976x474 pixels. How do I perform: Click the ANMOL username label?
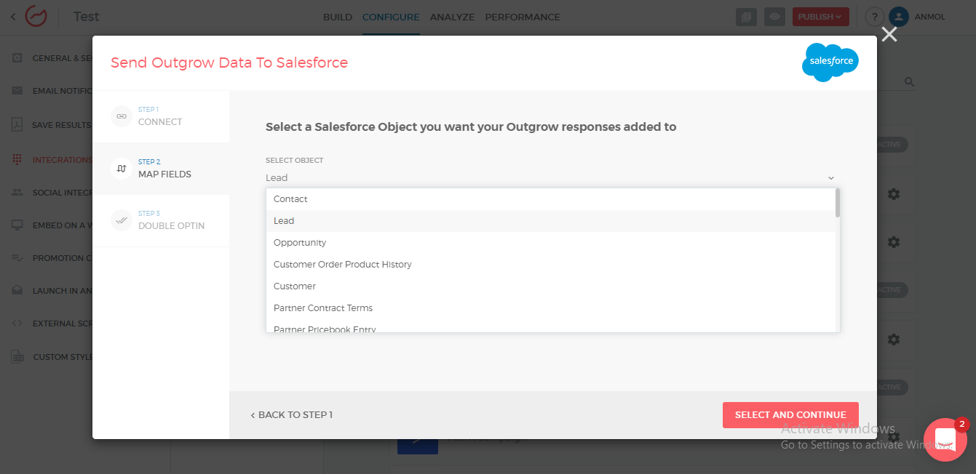[x=930, y=17]
